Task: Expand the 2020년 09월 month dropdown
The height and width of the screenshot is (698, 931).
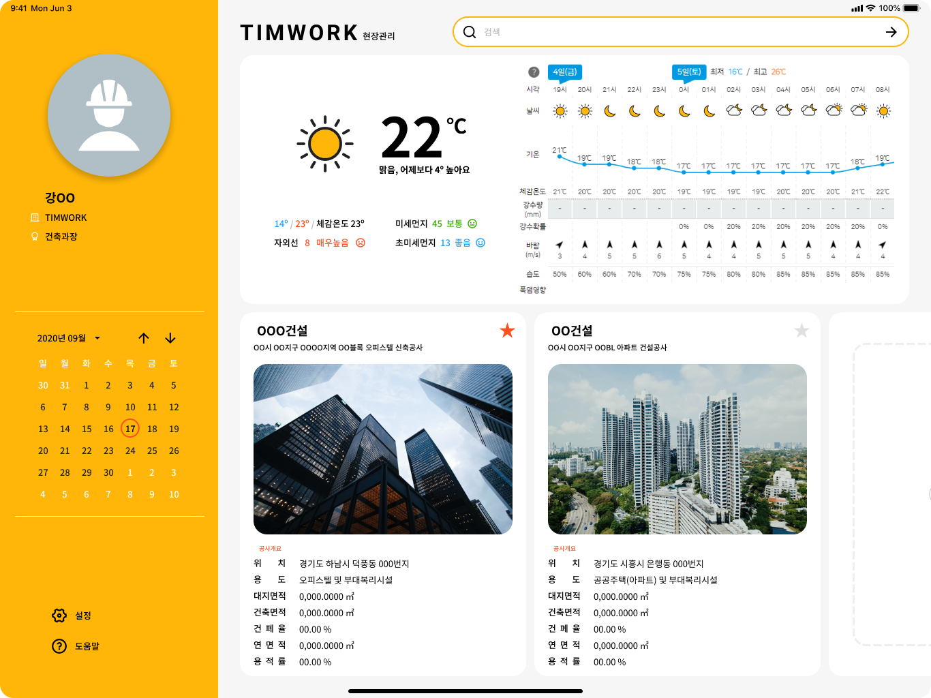Action: click(x=97, y=338)
